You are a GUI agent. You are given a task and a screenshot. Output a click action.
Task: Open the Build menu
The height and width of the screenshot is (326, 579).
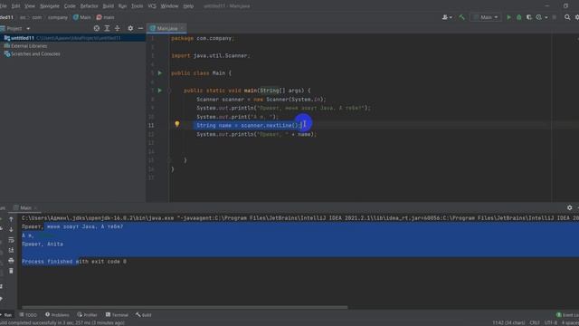pyautogui.click(x=109, y=6)
